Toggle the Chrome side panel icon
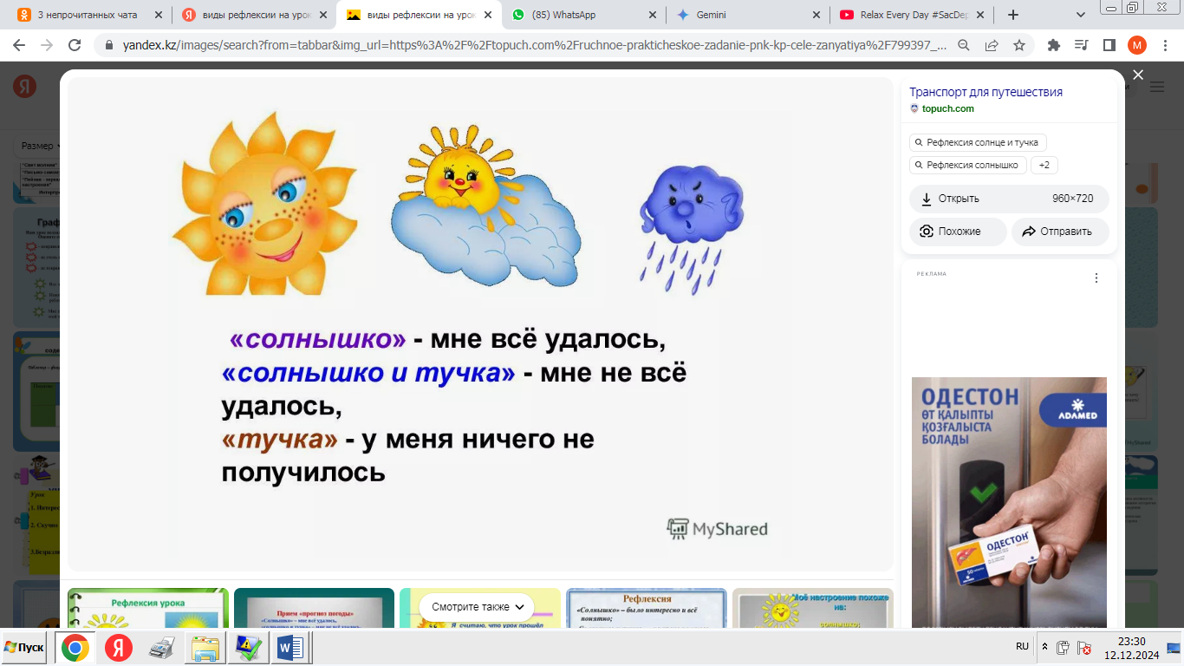 pyautogui.click(x=1109, y=45)
